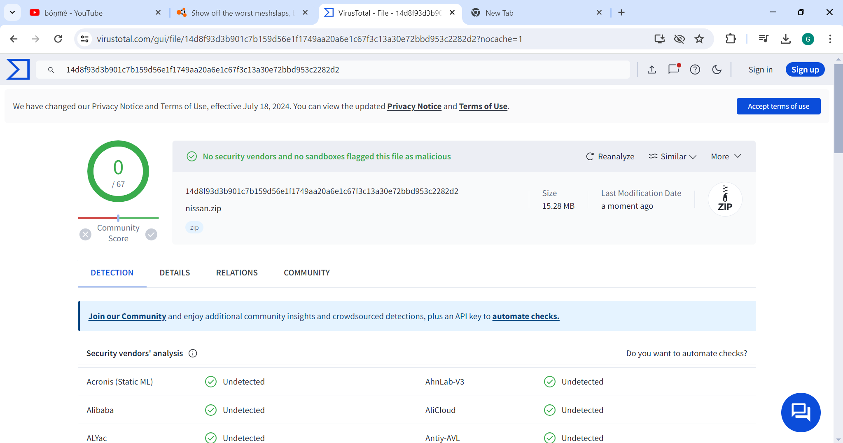Click the search magnifier icon
The width and height of the screenshot is (843, 443).
click(51, 70)
